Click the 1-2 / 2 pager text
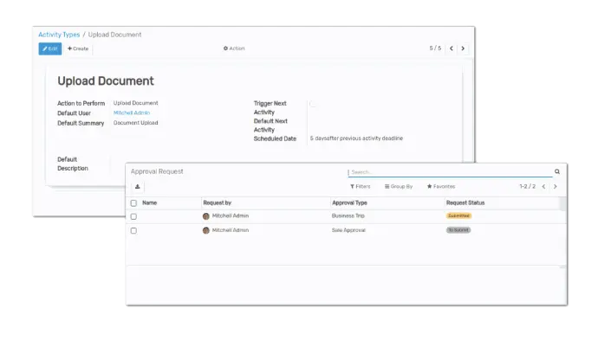Image resolution: width=598 pixels, height=341 pixels. pos(528,187)
